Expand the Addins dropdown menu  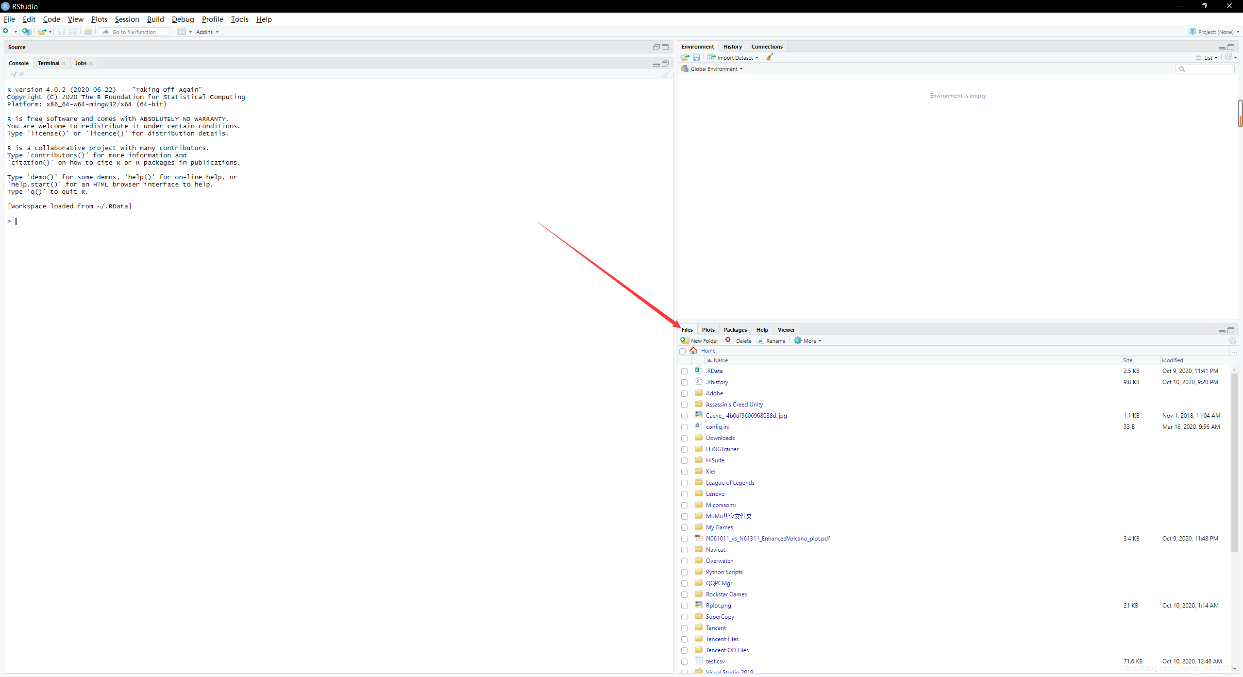tap(207, 32)
